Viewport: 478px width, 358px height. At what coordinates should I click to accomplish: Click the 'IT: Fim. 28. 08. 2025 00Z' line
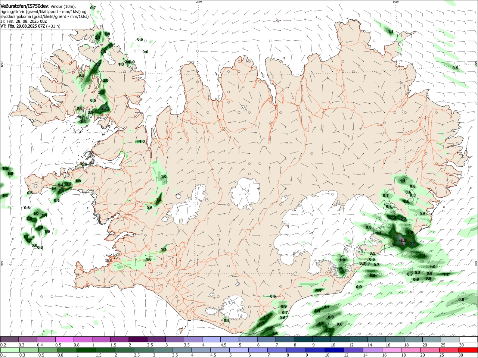point(24,22)
